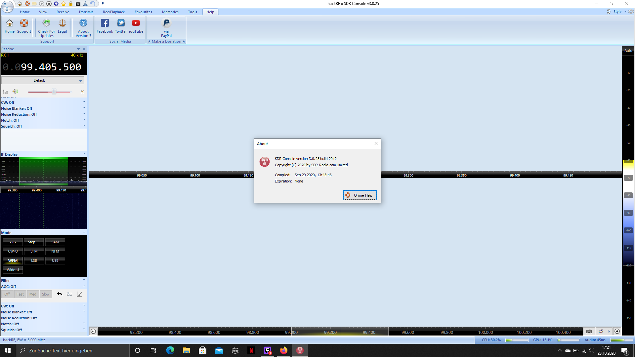Mute audio with the speaker icon
635x357 pixels.
click(x=15, y=92)
